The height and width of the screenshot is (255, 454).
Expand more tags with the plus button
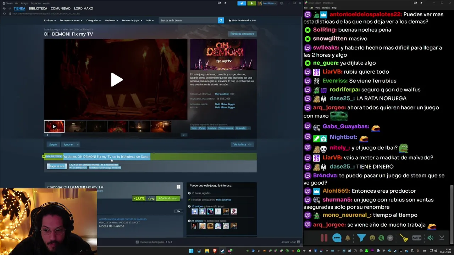point(249,128)
